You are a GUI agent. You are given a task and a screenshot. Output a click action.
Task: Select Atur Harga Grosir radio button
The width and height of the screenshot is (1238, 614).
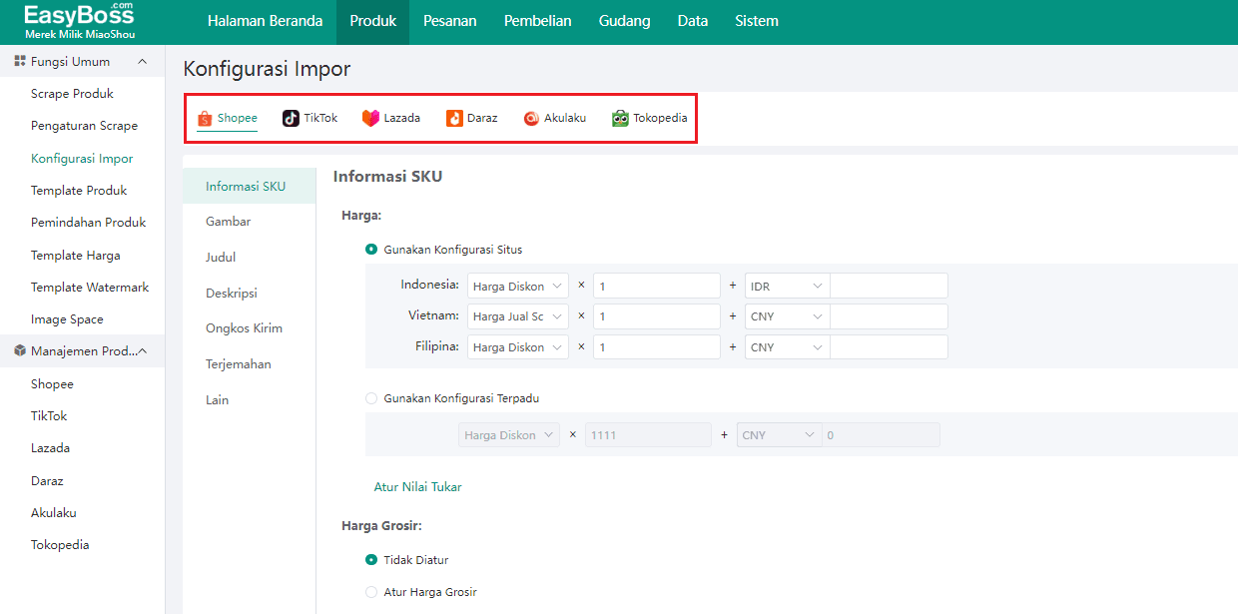371,592
